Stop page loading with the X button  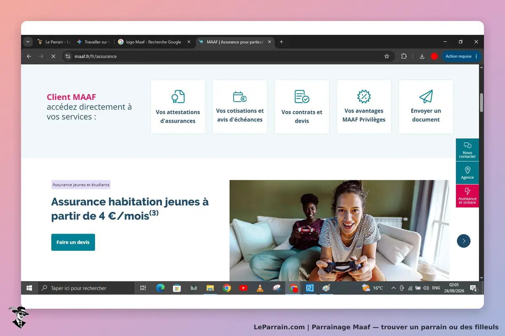[53, 56]
